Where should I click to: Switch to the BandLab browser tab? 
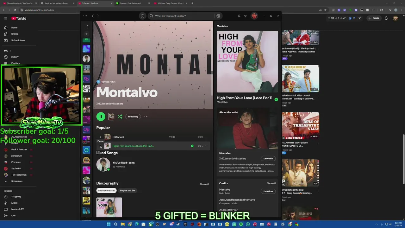57,3
